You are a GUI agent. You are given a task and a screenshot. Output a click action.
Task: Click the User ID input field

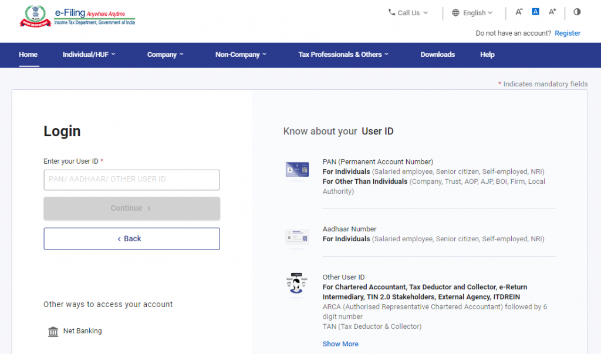click(131, 180)
